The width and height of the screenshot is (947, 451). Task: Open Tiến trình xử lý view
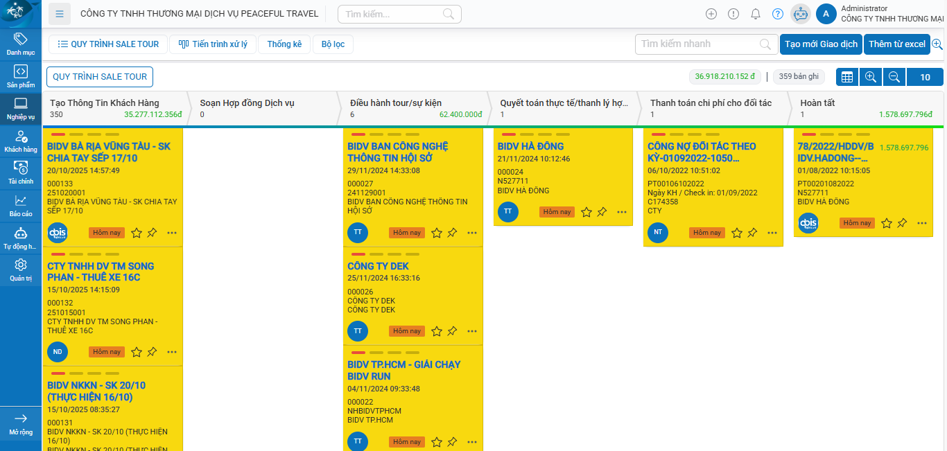[x=213, y=44]
